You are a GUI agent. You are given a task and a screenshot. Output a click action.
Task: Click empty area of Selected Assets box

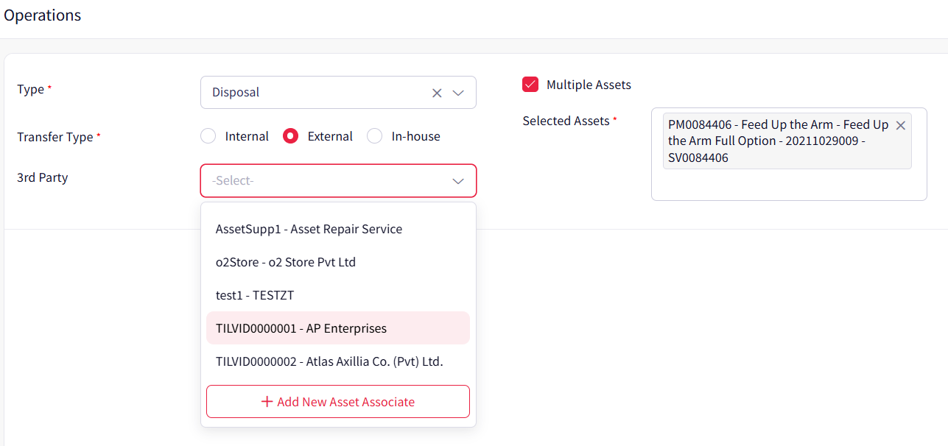click(788, 184)
